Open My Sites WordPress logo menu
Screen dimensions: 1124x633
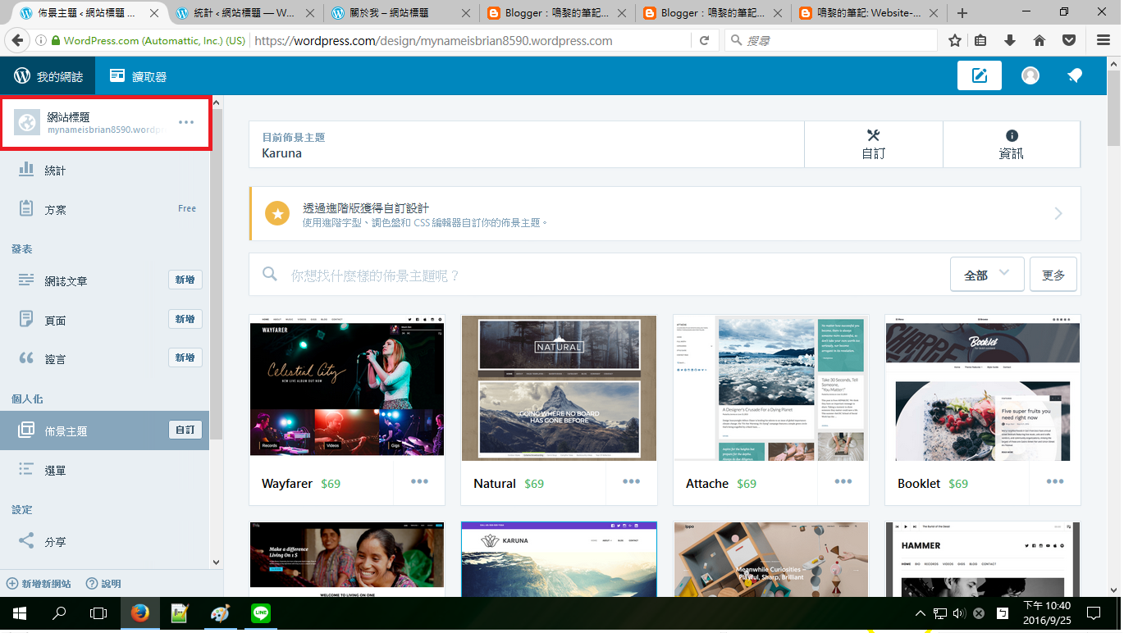(x=48, y=76)
